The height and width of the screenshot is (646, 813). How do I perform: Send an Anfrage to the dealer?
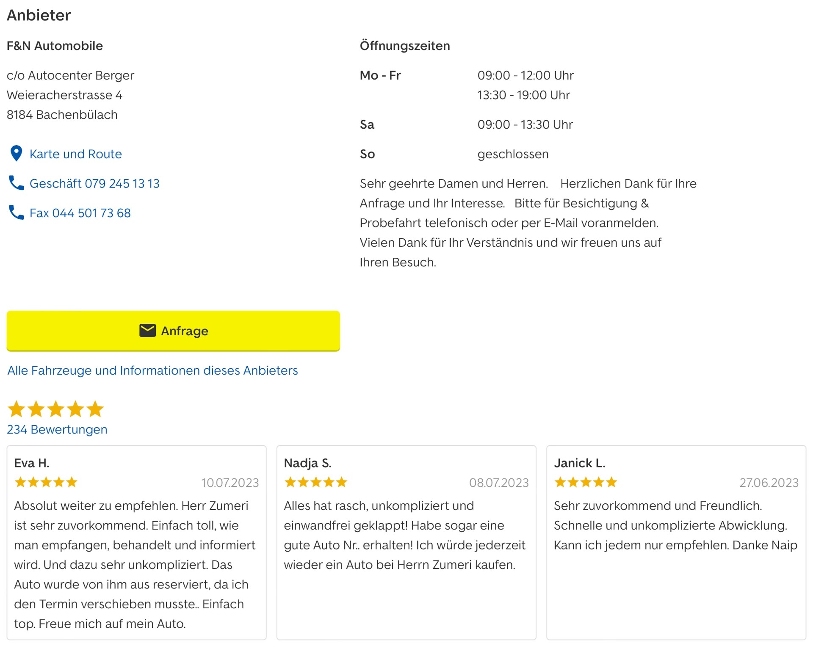click(x=173, y=331)
